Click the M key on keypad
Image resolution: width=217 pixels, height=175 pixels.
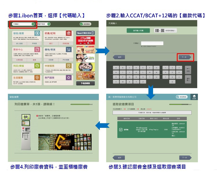coord(150,72)
